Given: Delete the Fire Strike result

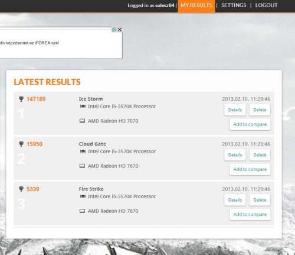Looking at the screenshot, I should point(260,200).
